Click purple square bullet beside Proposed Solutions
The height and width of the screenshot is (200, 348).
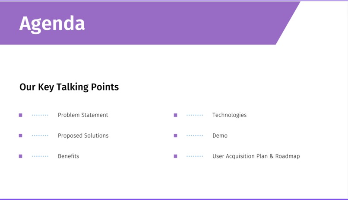coord(20,135)
